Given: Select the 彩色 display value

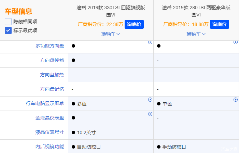Looking at the screenshot, I should point(82,104).
